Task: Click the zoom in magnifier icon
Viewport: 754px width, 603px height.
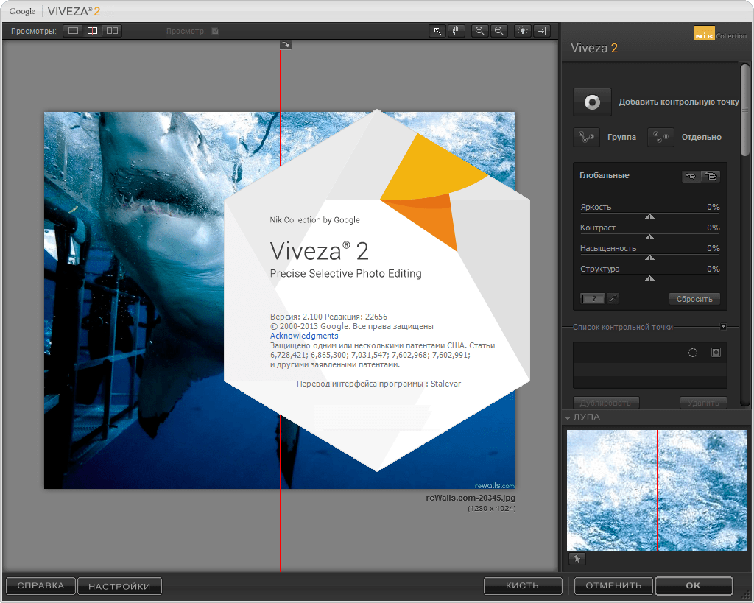Action: pos(480,31)
